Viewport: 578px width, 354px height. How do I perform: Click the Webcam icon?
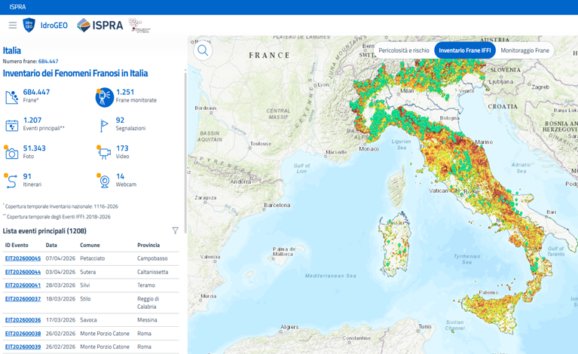104,181
